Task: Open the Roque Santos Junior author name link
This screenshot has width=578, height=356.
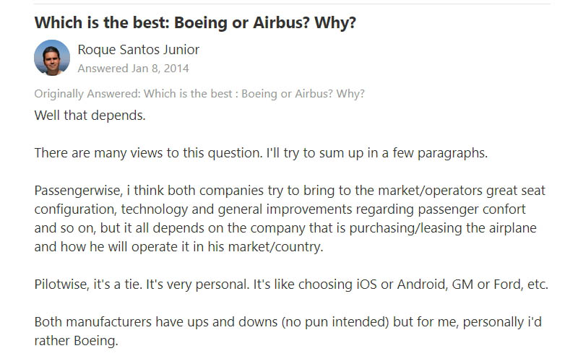Action: (x=138, y=50)
